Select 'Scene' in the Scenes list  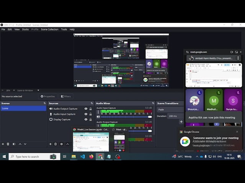[23, 108]
